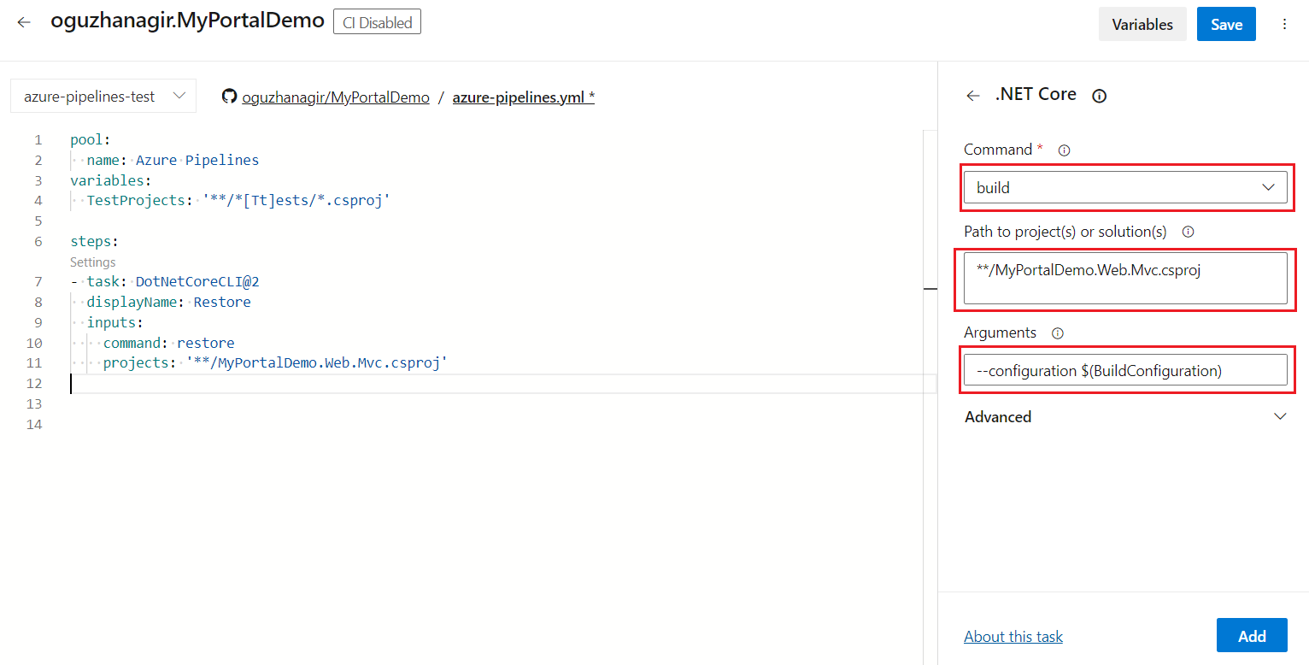The width and height of the screenshot is (1309, 665).
Task: Click line number 14 in the gutter
Action: pos(34,424)
